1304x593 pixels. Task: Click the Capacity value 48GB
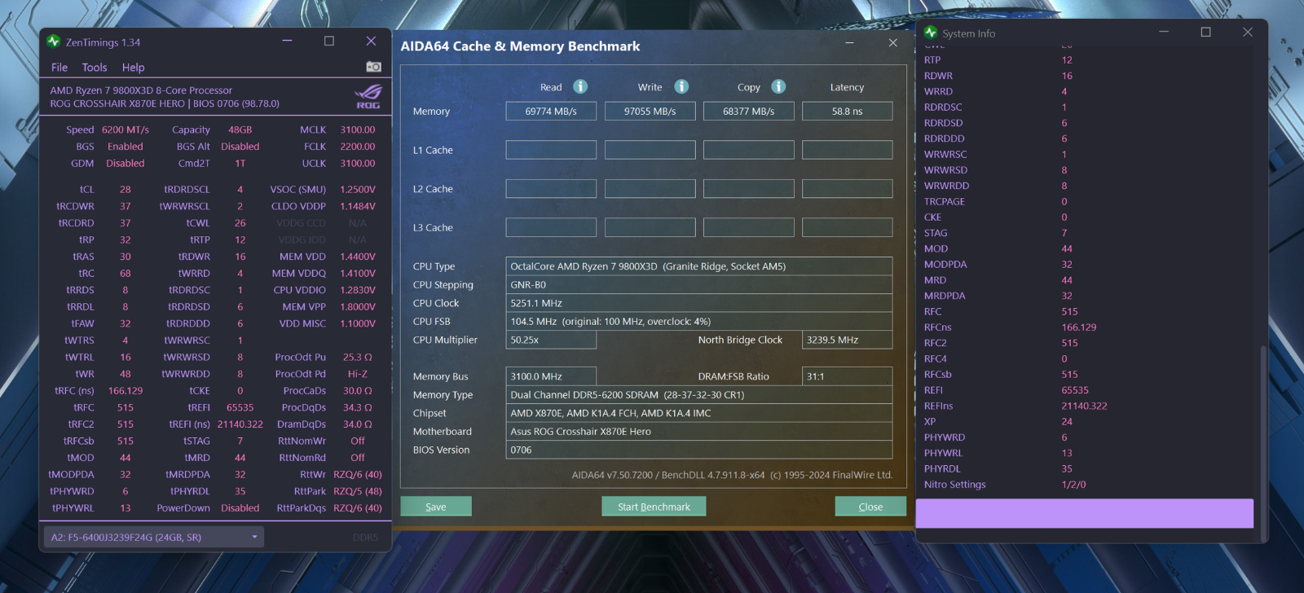coord(240,130)
